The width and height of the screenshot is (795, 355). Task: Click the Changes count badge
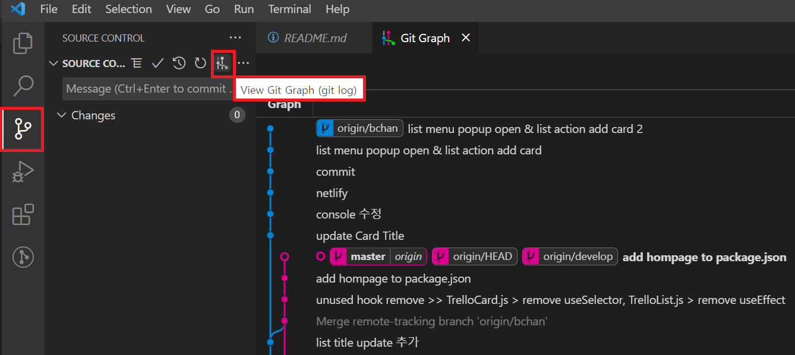tap(237, 115)
